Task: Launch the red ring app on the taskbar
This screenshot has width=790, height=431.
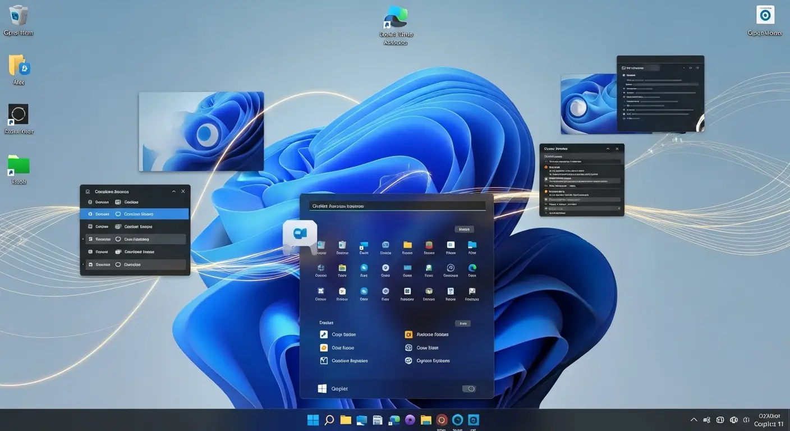Action: [x=442, y=420]
